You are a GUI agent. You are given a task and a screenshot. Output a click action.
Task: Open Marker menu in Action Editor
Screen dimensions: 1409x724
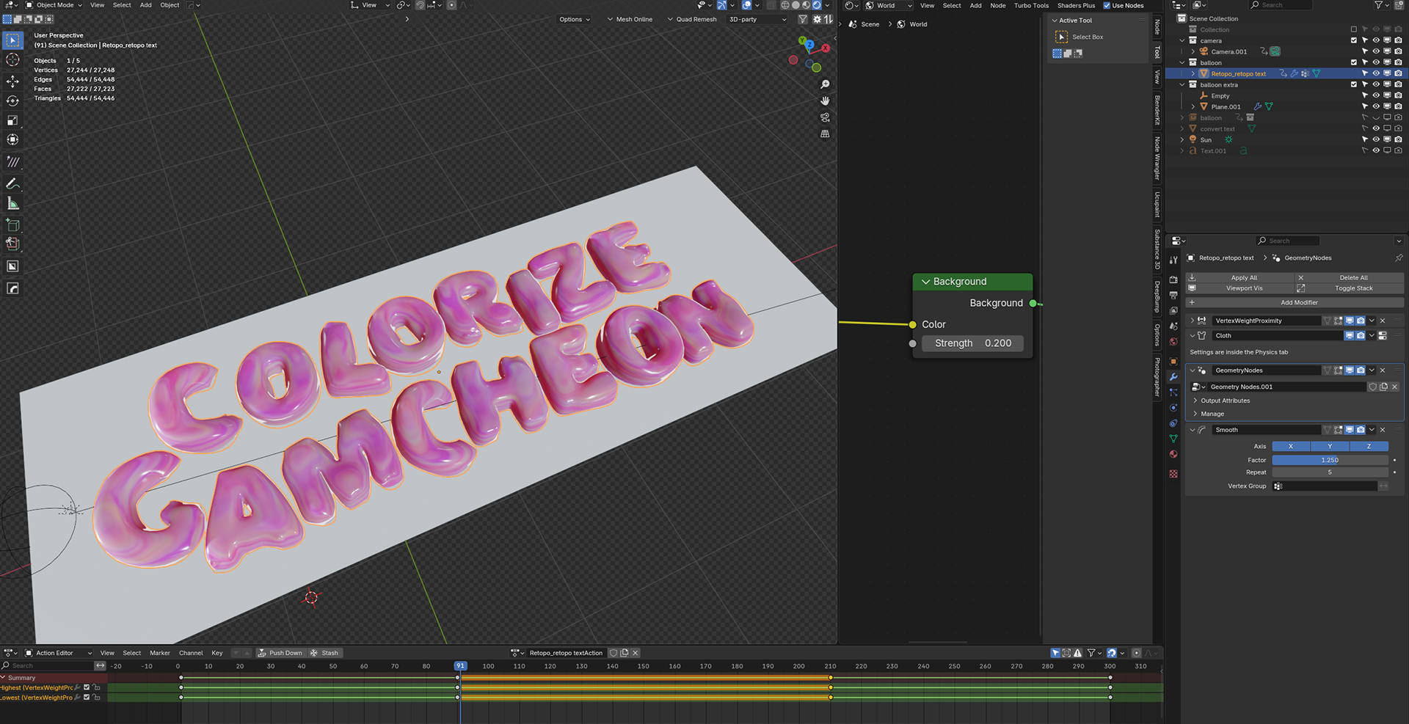(160, 653)
